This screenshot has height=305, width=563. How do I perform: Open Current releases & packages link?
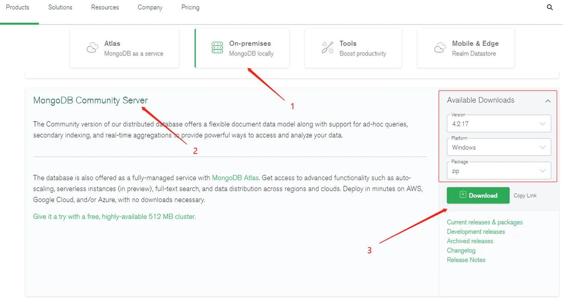485,222
